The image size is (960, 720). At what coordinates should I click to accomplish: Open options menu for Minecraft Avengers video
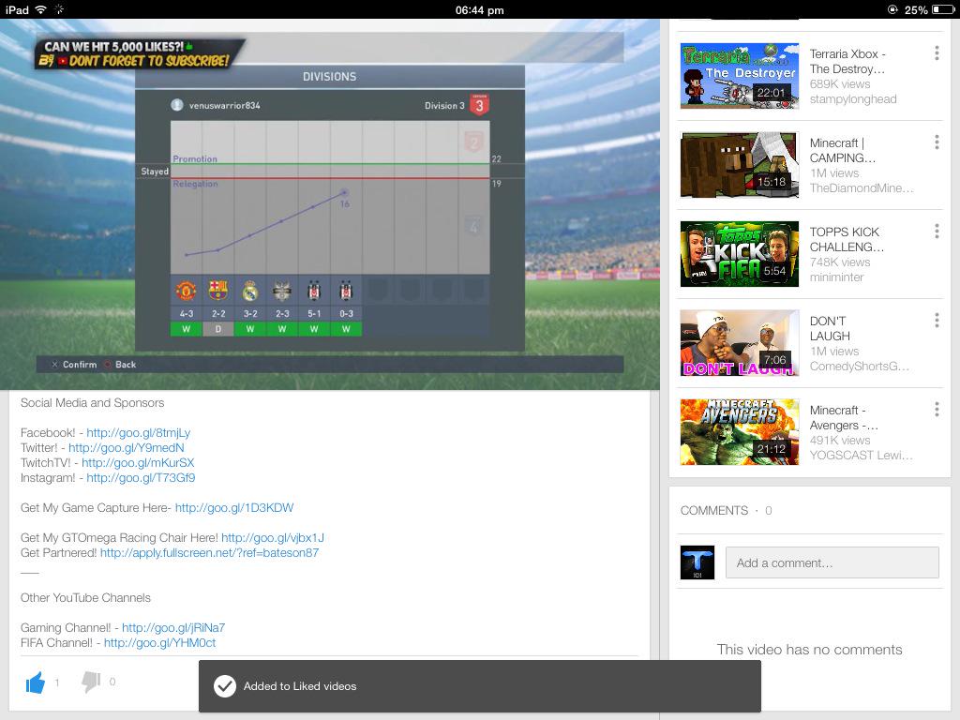937,409
